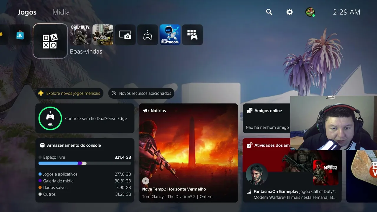The image size is (377, 212).
Task: Click the Atividades dos amigos icon
Action: [249, 145]
